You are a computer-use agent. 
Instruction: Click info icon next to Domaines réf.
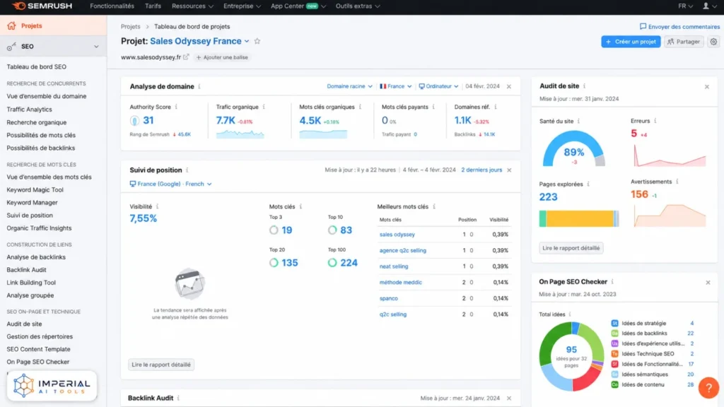(x=496, y=107)
